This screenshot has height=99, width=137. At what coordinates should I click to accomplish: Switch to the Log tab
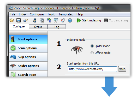tap(57, 27)
